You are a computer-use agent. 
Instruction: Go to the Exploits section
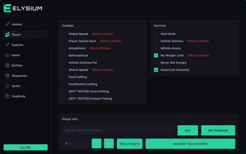[25, 45]
